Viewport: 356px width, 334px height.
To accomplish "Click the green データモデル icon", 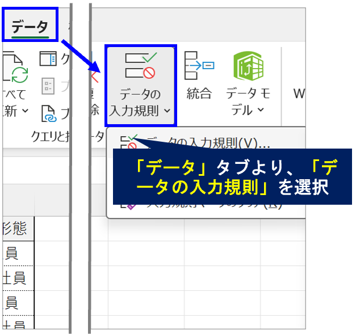I will click(248, 66).
